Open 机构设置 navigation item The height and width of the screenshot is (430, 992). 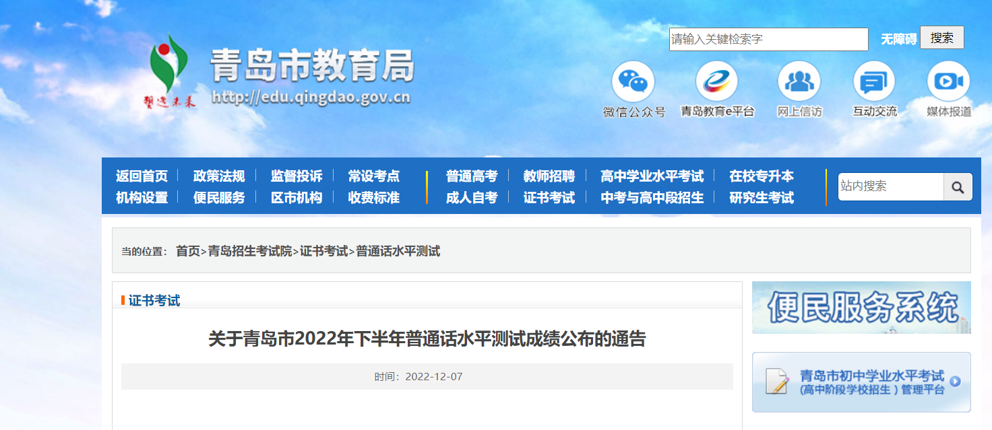(142, 198)
